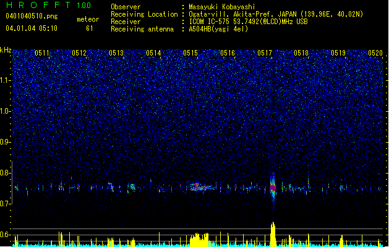Viewport: 389px width, 247px height.
Task: Click time marker 0513
Action: 116,52
